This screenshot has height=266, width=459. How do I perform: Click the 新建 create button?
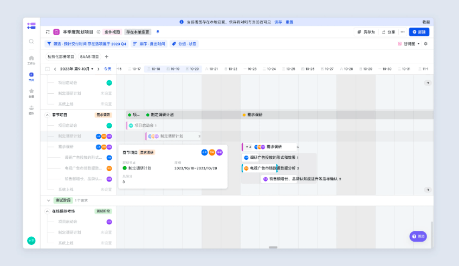(419, 32)
